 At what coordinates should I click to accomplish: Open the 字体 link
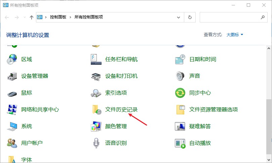27,160
